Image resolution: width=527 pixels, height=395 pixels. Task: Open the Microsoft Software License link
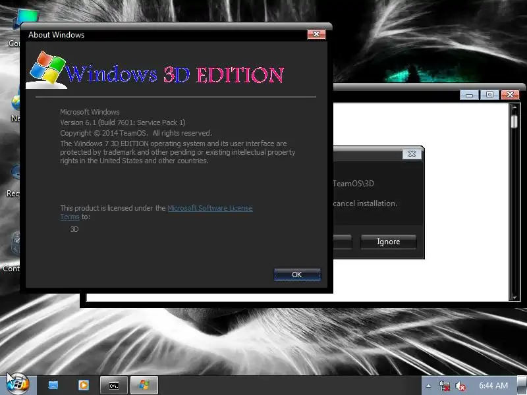[209, 208]
